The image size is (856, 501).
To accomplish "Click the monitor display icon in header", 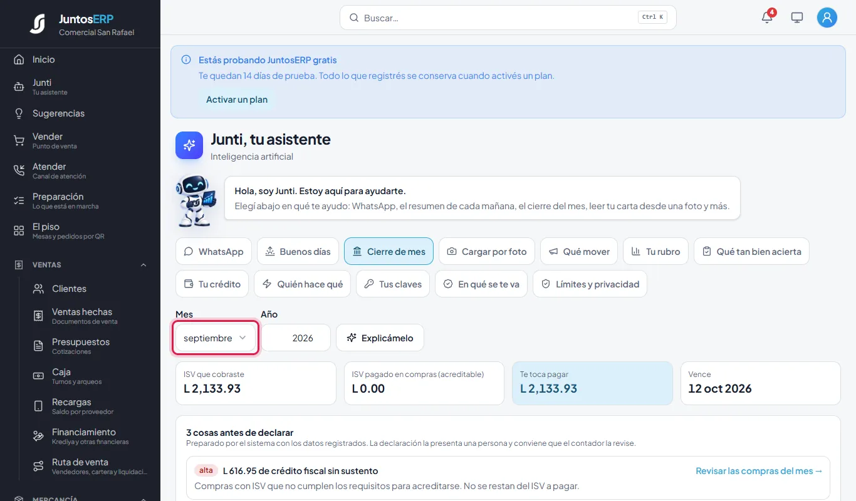I will point(797,18).
